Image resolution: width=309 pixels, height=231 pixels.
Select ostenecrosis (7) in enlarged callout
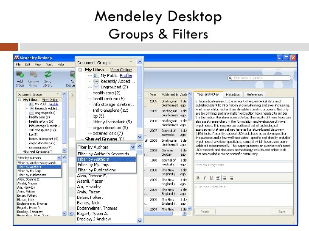click(108, 133)
